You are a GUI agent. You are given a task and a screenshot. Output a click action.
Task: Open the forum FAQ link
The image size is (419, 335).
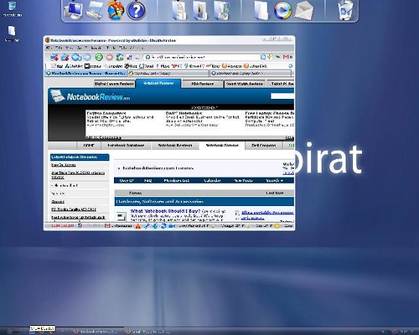(147, 181)
